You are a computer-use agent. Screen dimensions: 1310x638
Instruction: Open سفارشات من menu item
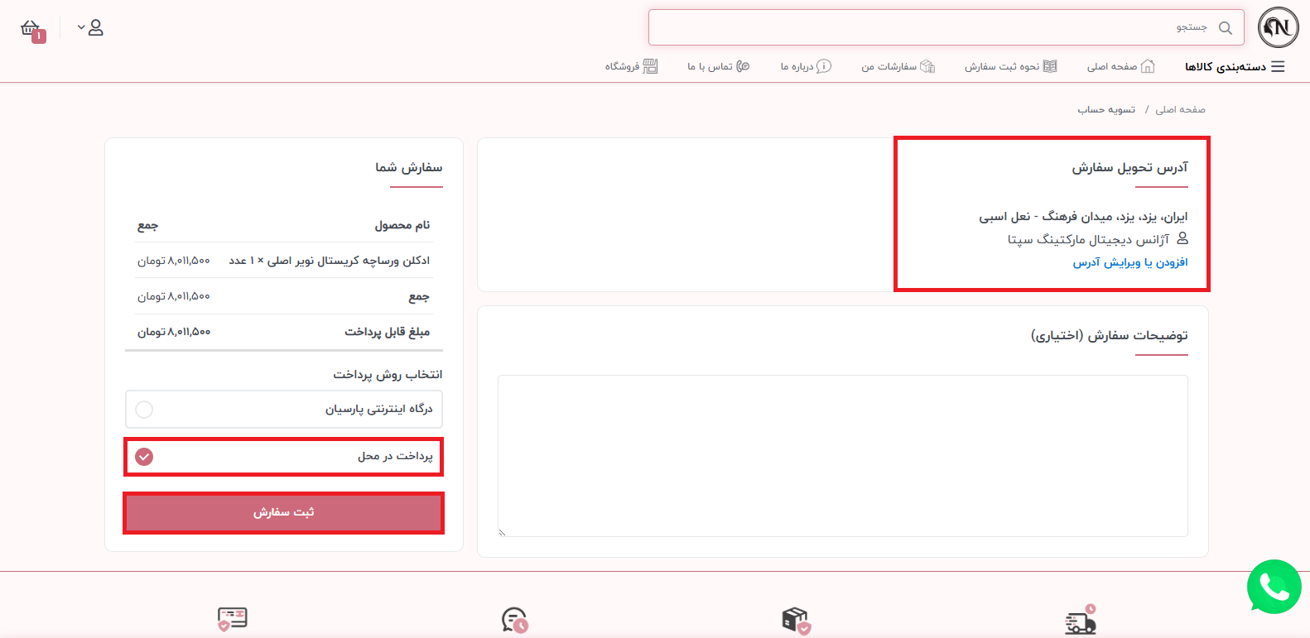click(889, 66)
